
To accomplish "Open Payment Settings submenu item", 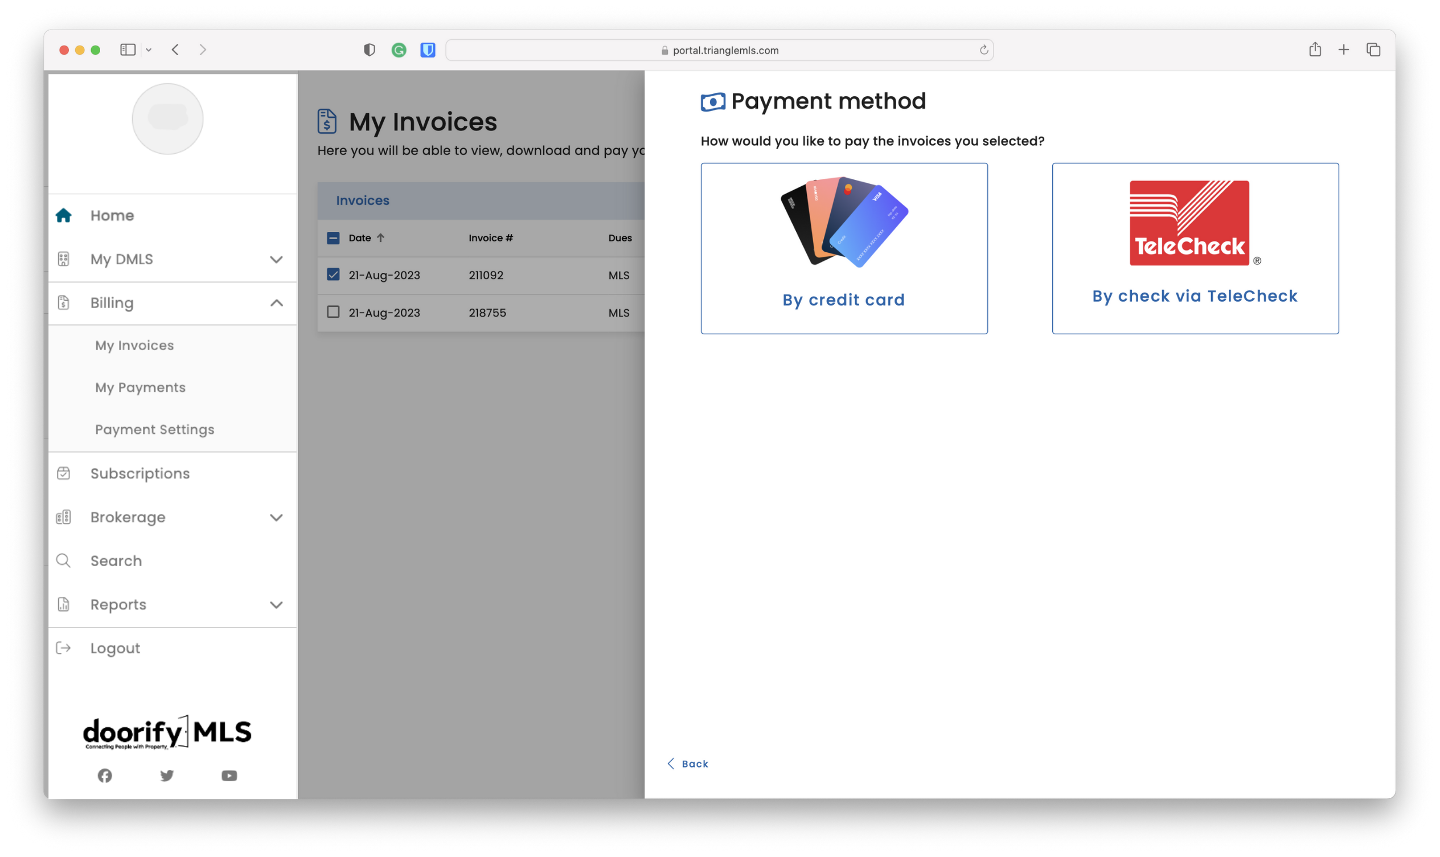I will (155, 430).
